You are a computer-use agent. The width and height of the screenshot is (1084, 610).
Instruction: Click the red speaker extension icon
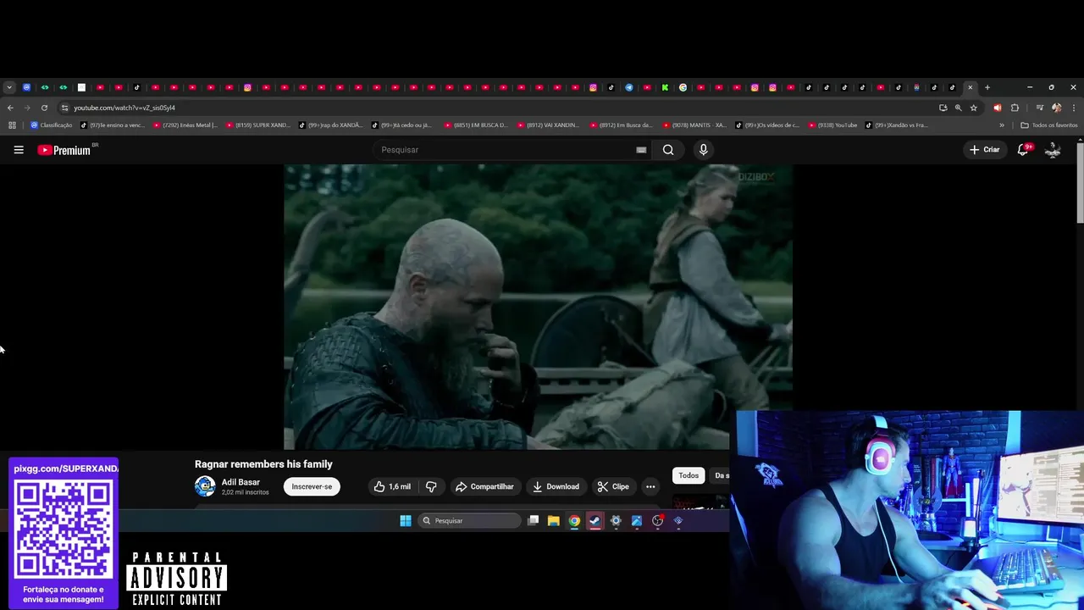(997, 108)
